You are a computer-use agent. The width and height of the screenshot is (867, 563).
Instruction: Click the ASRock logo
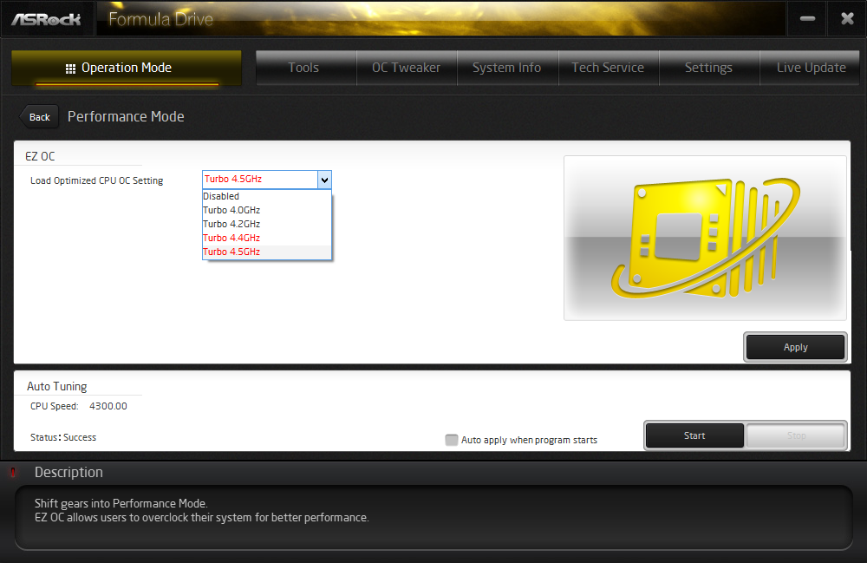click(x=47, y=19)
